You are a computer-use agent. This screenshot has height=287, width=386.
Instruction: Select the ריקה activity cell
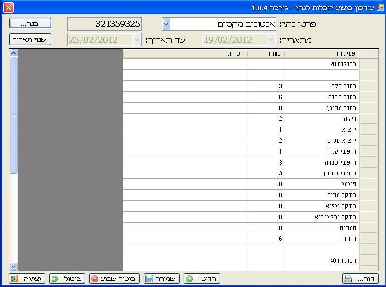tap(321, 119)
